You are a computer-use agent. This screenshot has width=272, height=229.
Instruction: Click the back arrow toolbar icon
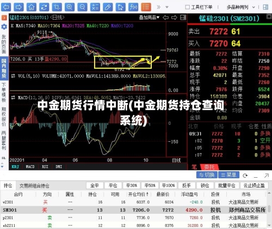coord(6,7)
